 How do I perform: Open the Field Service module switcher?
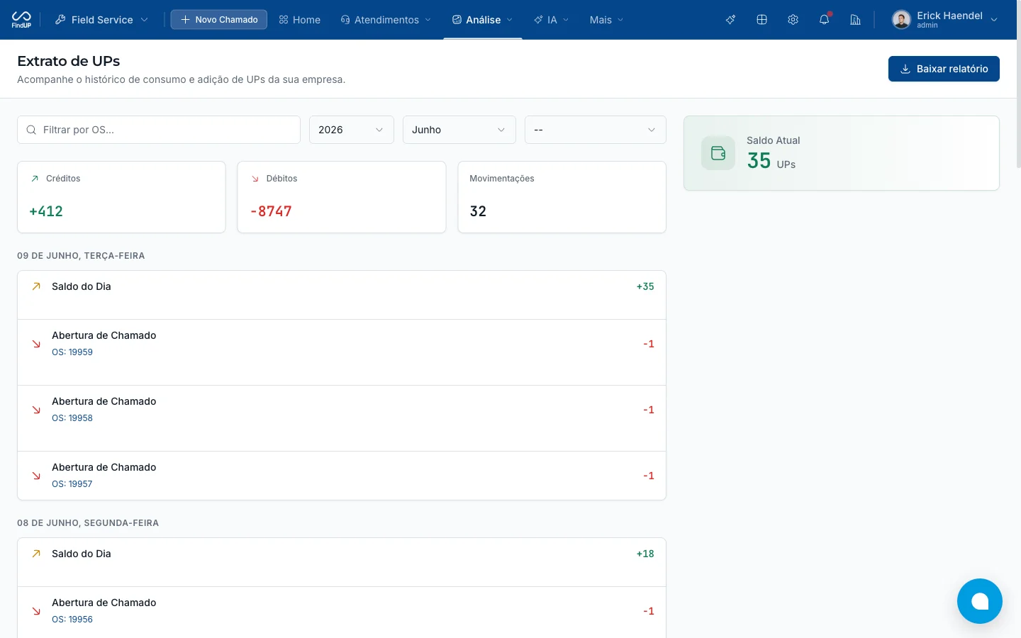(x=101, y=20)
